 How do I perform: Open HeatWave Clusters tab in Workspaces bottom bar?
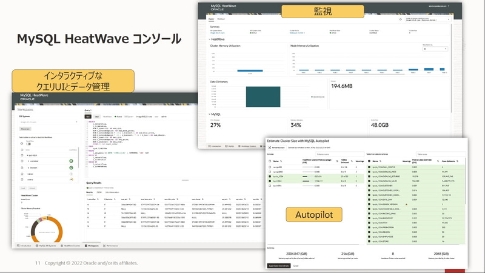coord(70,246)
